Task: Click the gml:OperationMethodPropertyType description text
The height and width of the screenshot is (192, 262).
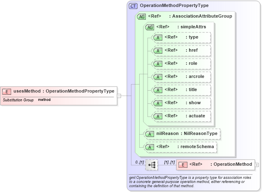Action: (x=190, y=182)
